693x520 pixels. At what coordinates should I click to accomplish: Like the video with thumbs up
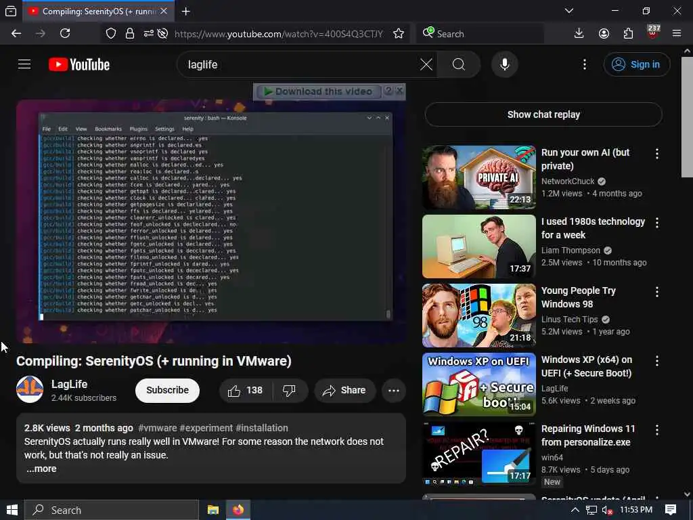pos(245,391)
